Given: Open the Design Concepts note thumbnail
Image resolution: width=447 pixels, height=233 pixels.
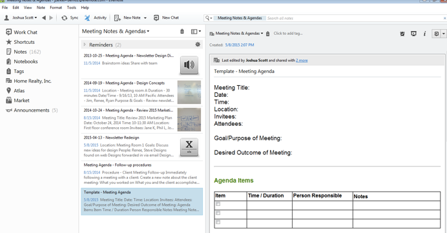Looking at the screenshot, I should click(x=189, y=92).
